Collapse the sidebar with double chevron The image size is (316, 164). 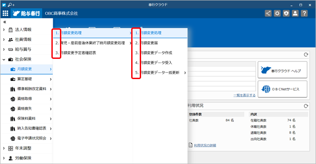(x=5, y=22)
